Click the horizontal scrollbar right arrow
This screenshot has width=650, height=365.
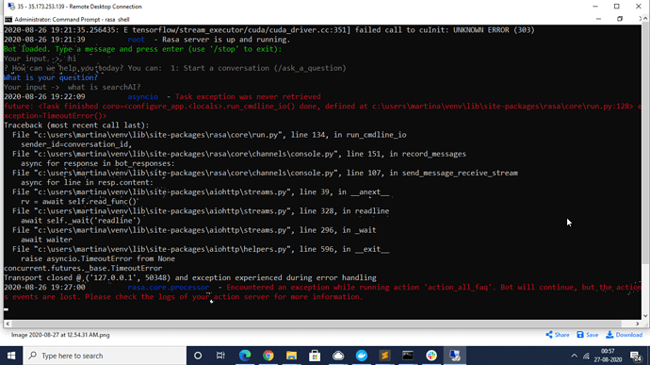pos(638,324)
